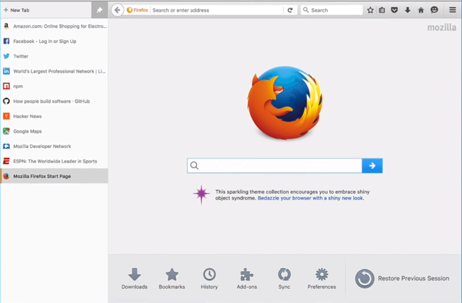Click the start page search input field
462x303 pixels.
coord(275,166)
